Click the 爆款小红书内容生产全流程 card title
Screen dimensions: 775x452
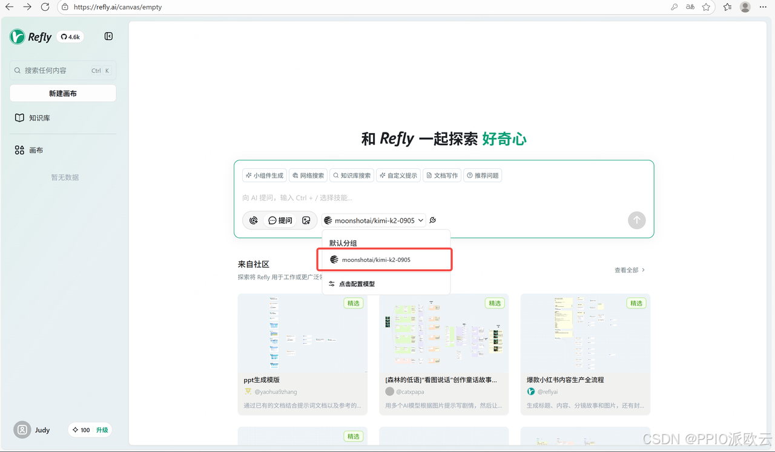[x=566, y=380]
